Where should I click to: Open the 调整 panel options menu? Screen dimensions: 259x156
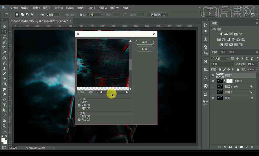[x=257, y=23]
